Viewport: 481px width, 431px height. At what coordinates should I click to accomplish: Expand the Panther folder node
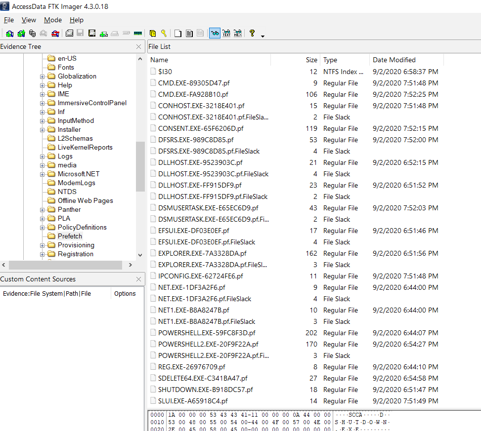click(43, 210)
